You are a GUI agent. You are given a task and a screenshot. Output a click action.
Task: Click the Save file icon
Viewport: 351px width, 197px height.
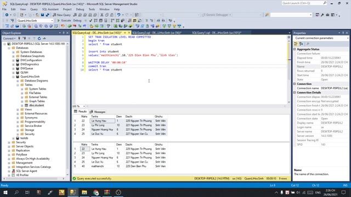click(x=42, y=15)
